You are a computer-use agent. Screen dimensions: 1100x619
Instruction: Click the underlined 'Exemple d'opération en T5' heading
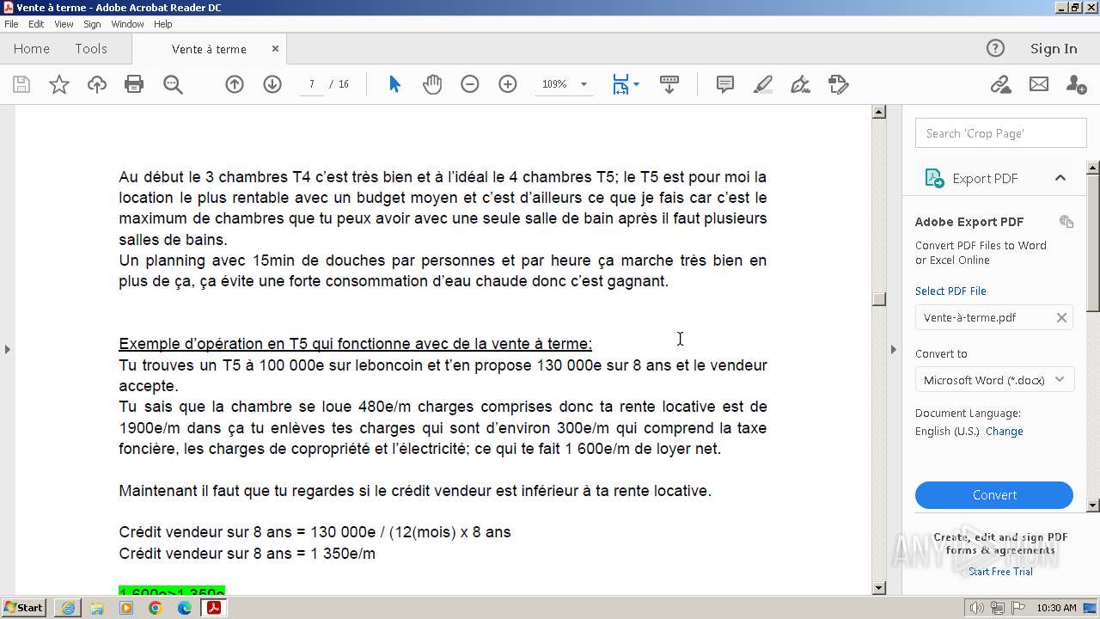coord(355,344)
